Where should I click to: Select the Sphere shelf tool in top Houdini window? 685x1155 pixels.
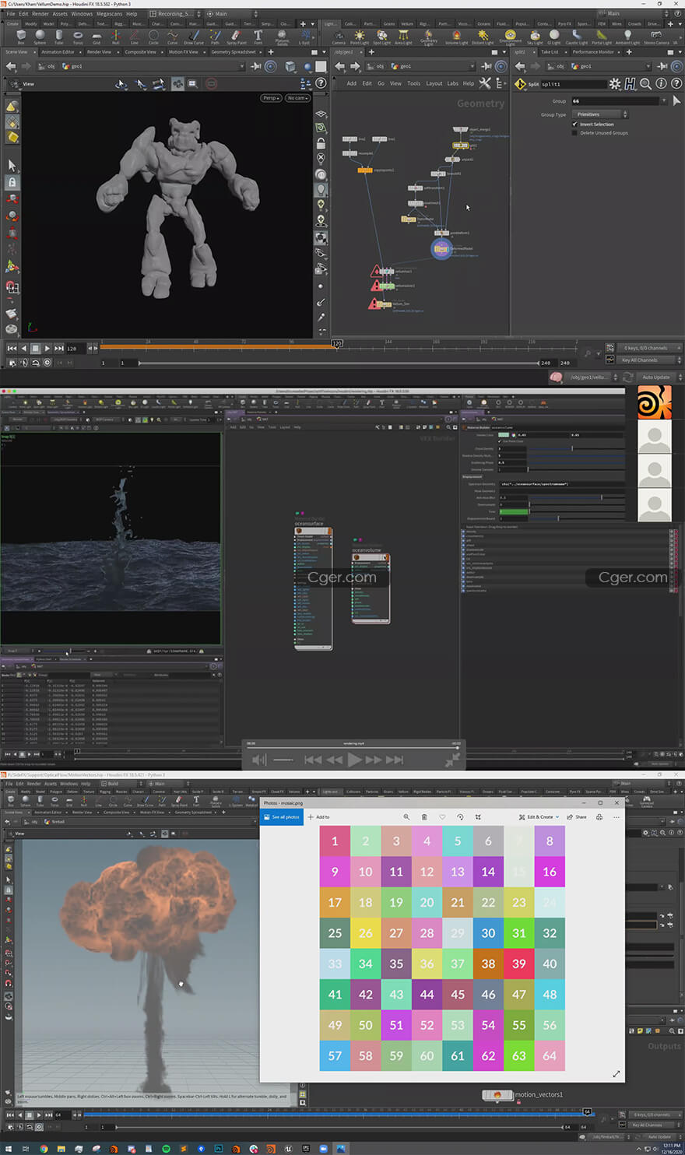(40, 37)
